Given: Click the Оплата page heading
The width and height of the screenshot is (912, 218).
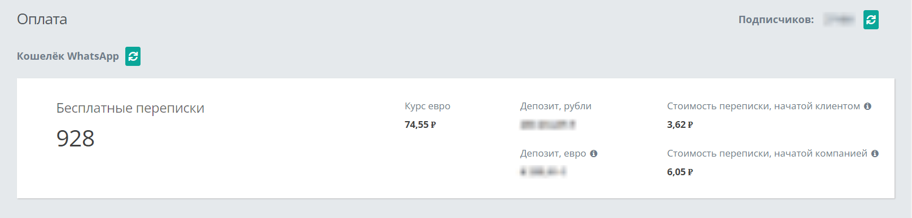Looking at the screenshot, I should [x=42, y=19].
